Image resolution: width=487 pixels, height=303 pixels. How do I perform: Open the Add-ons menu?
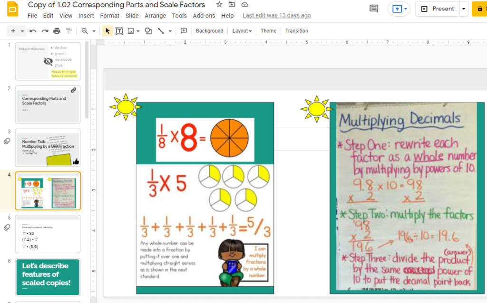pos(204,16)
